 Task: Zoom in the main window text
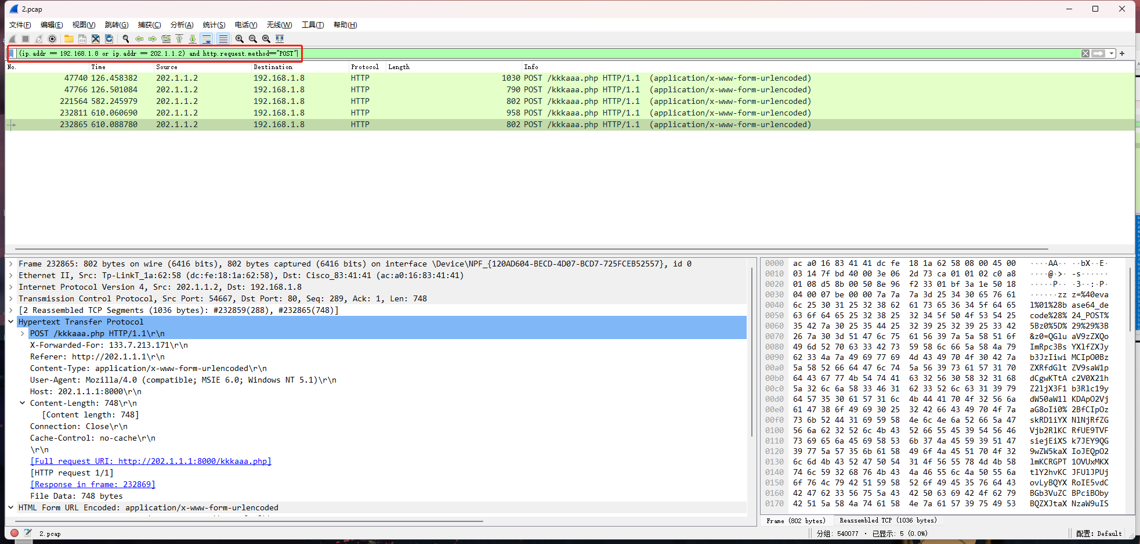click(x=240, y=39)
